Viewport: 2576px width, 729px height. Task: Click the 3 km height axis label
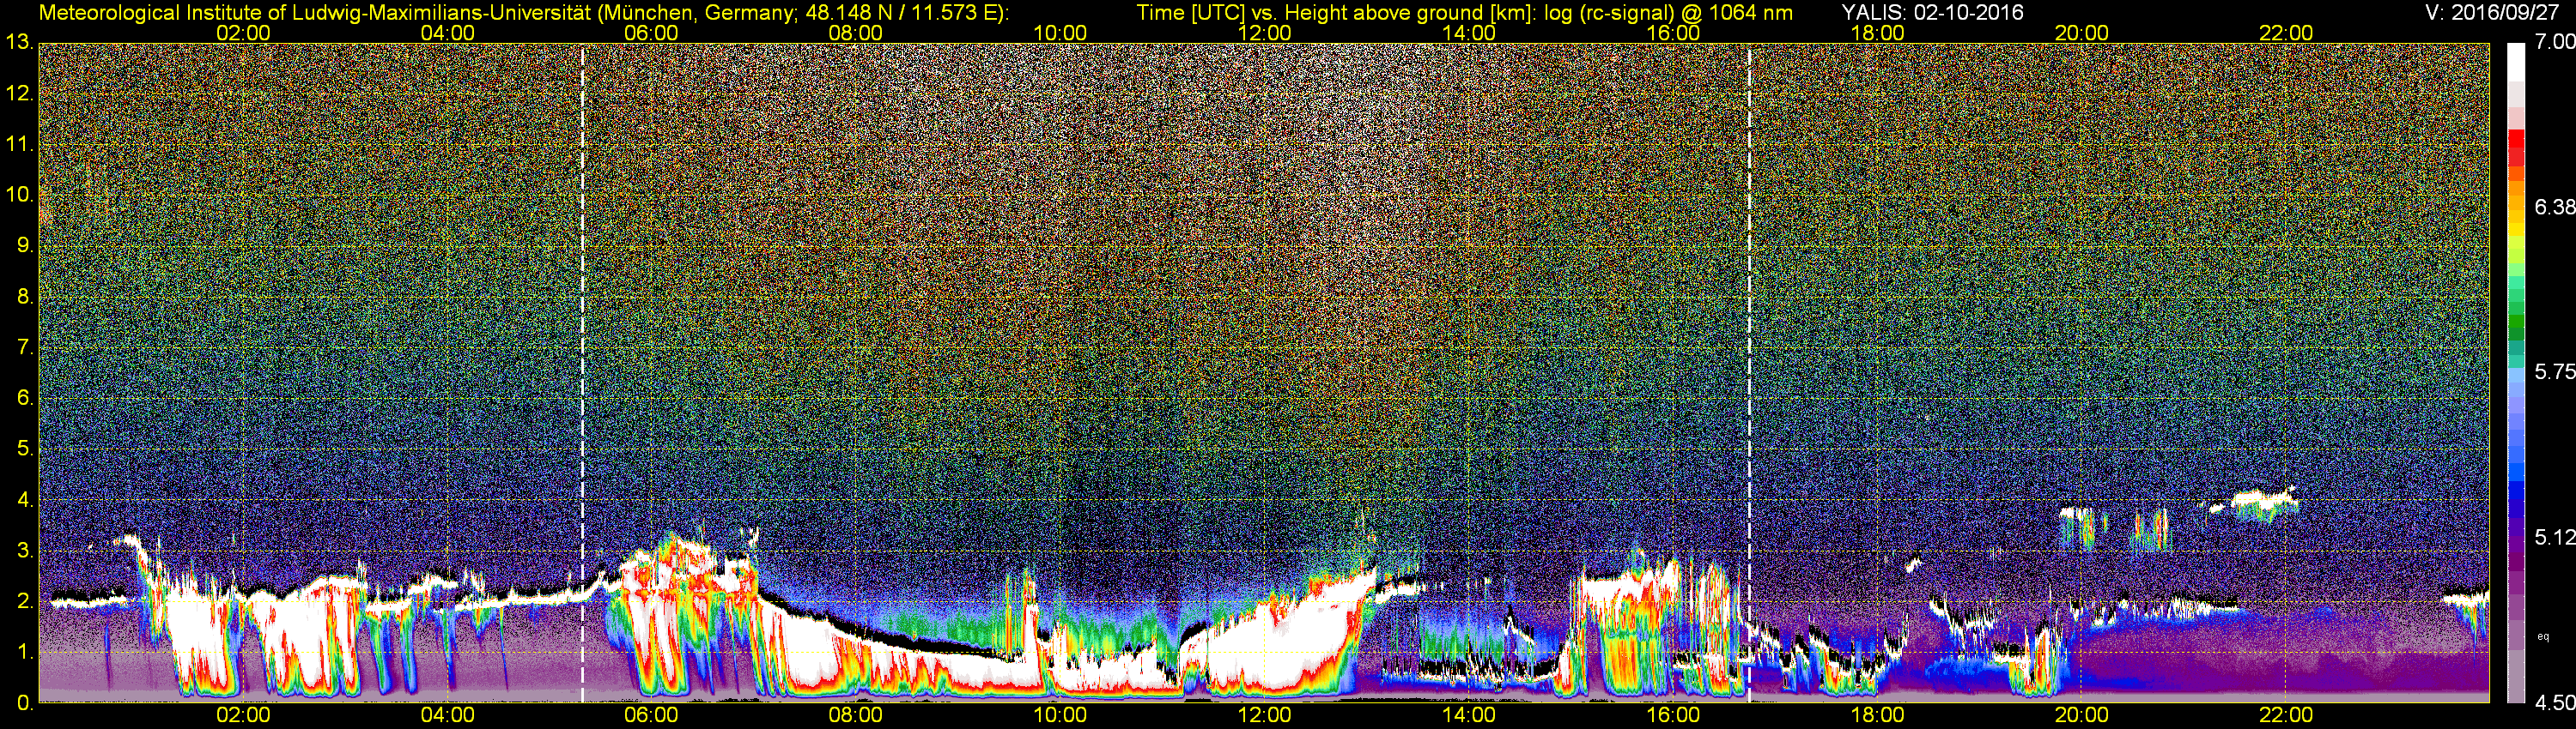(x=24, y=551)
